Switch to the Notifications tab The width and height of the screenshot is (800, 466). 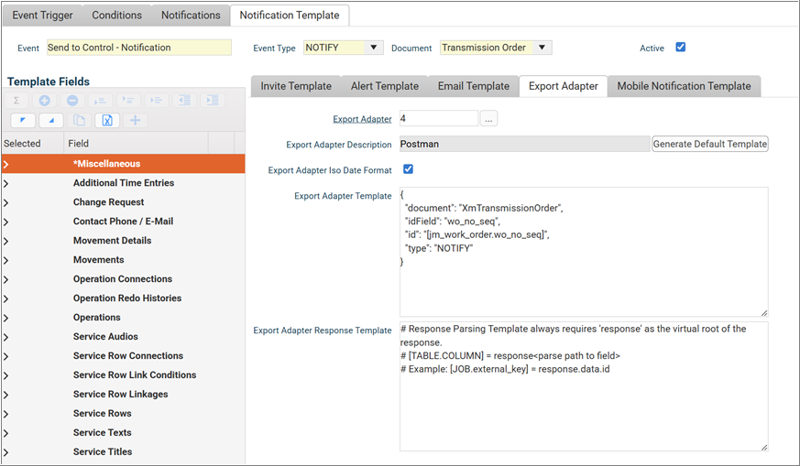[x=191, y=16]
